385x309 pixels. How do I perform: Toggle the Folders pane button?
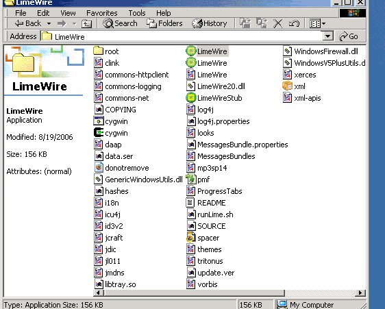tap(164, 23)
